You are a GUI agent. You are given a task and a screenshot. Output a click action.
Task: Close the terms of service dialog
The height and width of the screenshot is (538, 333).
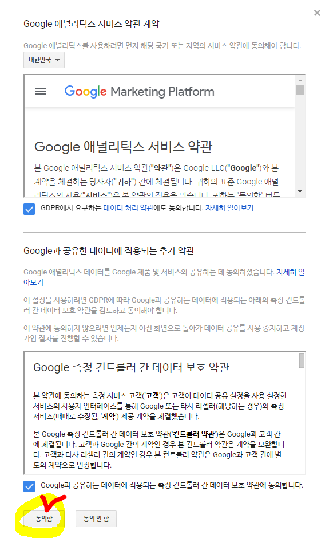[x=317, y=13]
